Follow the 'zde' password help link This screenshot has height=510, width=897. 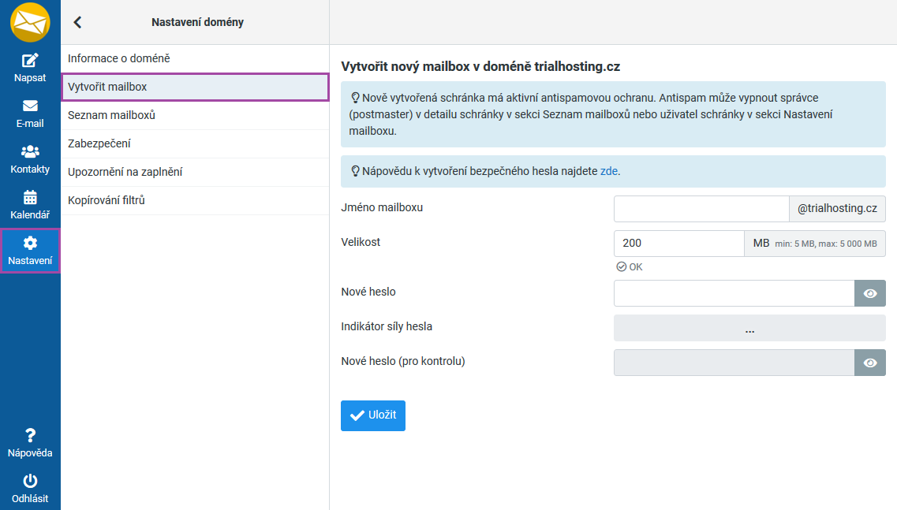608,171
